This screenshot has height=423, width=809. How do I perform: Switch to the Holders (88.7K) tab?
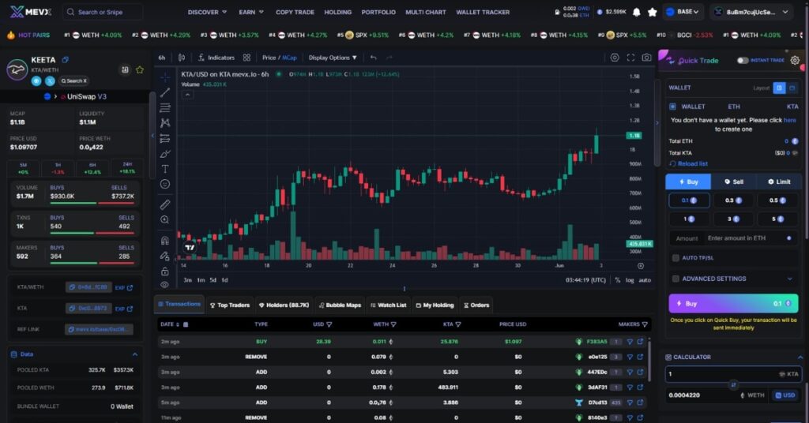pyautogui.click(x=284, y=305)
